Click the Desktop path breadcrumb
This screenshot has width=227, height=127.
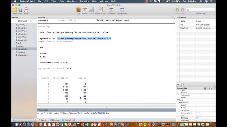(55, 120)
